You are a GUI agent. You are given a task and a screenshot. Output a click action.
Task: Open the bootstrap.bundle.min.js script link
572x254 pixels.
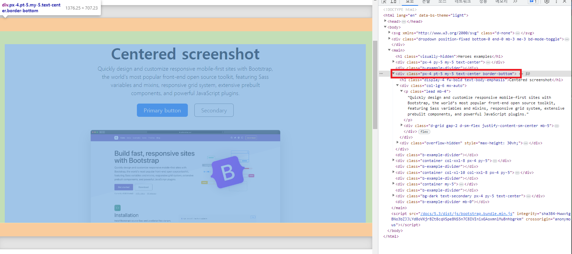coord(466,214)
